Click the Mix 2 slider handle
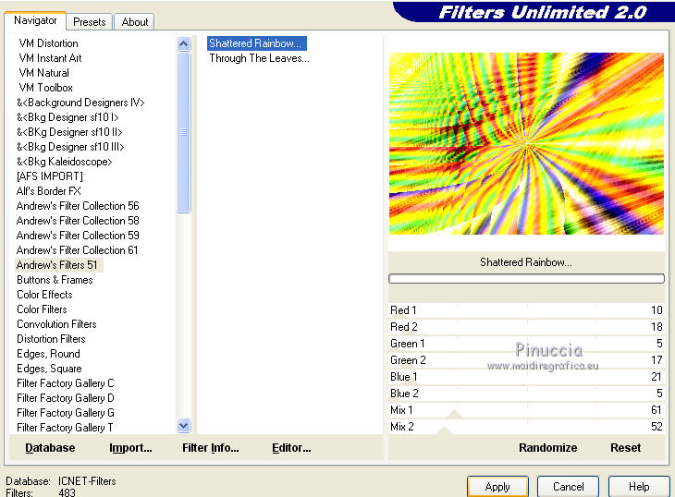Image resolution: width=675 pixels, height=497 pixels. click(x=444, y=430)
